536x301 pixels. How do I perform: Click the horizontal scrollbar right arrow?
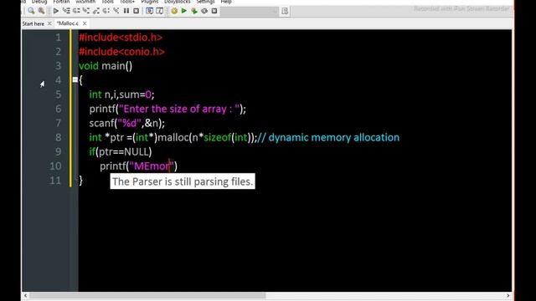click(x=508, y=295)
